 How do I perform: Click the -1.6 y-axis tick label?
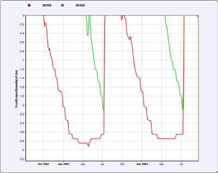(22, 87)
